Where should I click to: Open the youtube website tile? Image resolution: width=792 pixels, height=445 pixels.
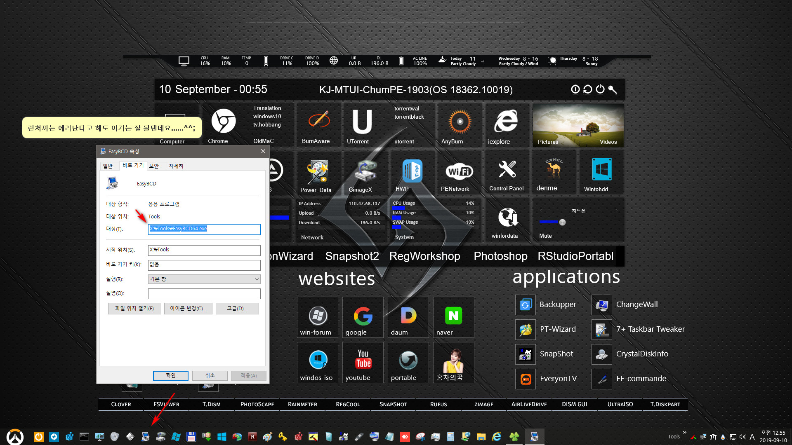click(363, 362)
